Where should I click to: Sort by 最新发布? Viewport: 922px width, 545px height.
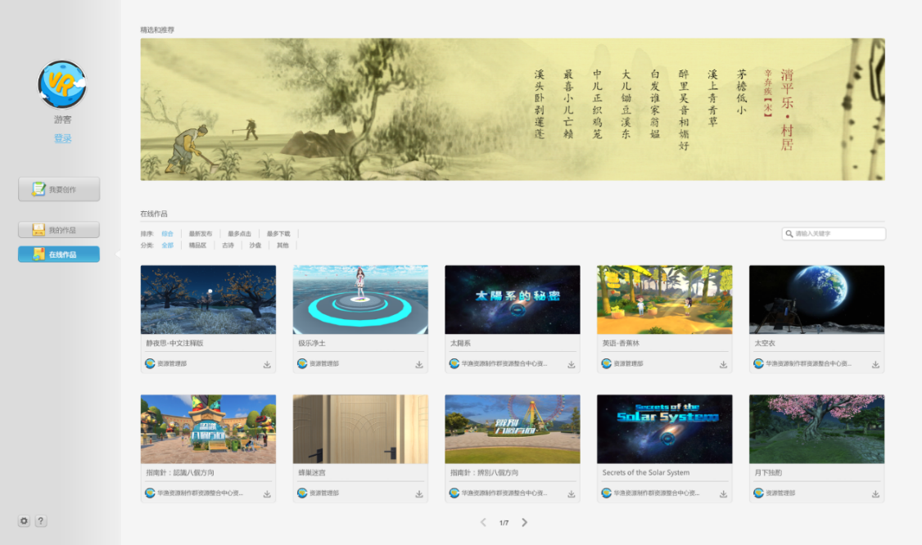pyautogui.click(x=201, y=233)
